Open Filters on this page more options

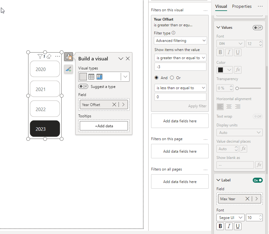click(x=206, y=139)
